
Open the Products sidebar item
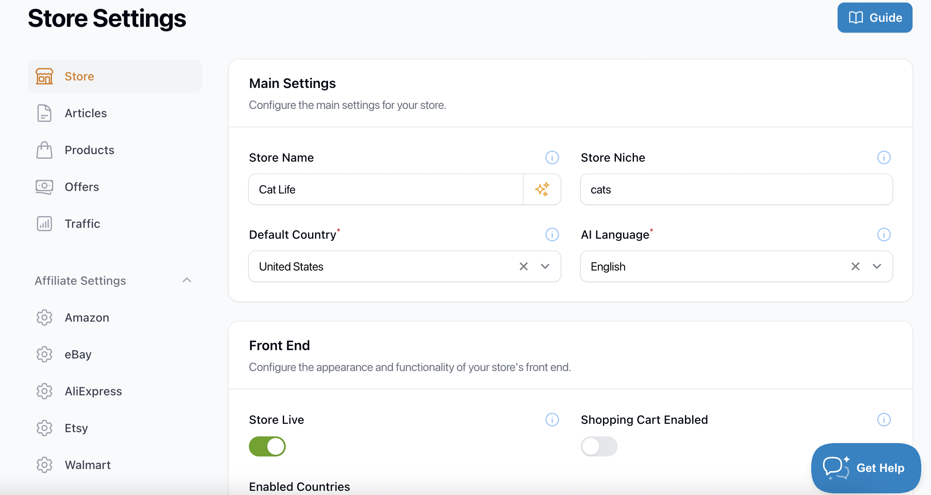[89, 150]
